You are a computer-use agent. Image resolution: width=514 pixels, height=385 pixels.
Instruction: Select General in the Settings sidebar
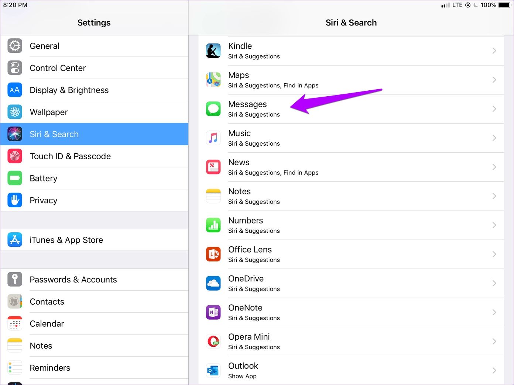tap(94, 46)
